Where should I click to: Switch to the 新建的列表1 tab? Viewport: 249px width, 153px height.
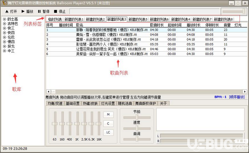click(x=74, y=19)
